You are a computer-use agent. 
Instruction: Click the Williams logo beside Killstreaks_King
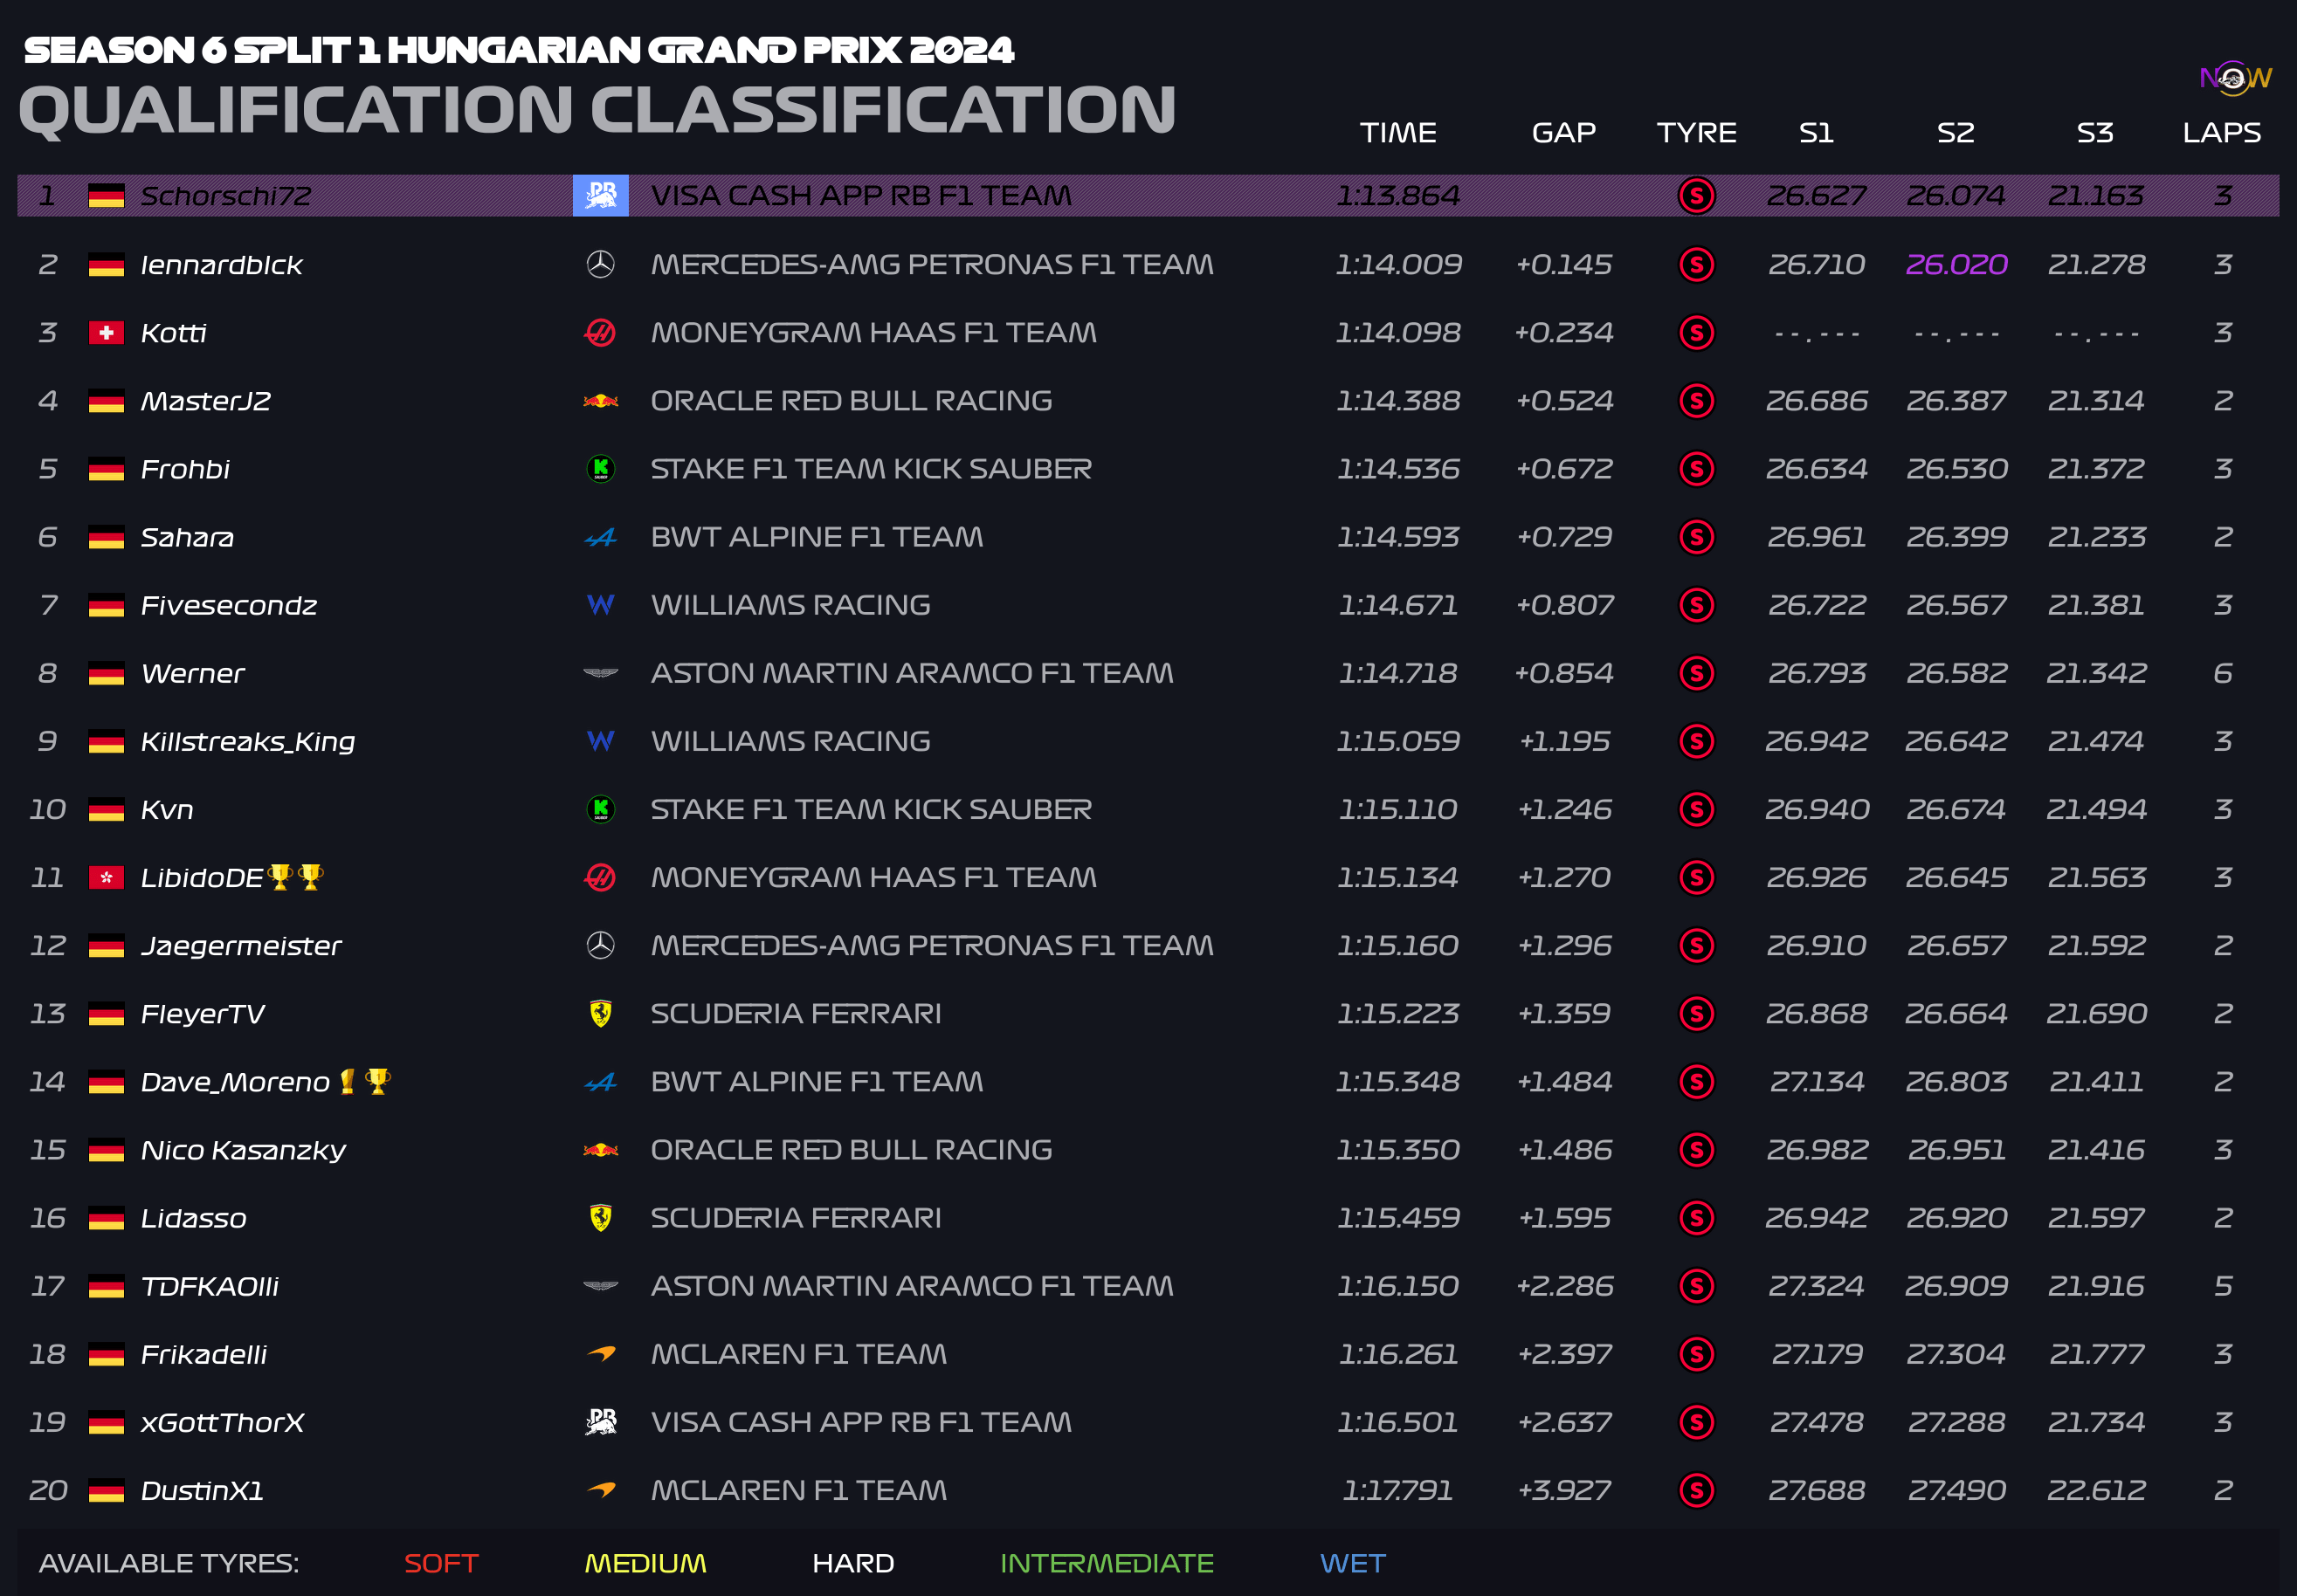click(x=600, y=740)
